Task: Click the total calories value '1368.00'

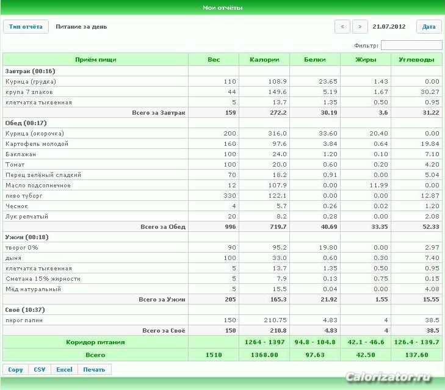Action: tap(264, 355)
